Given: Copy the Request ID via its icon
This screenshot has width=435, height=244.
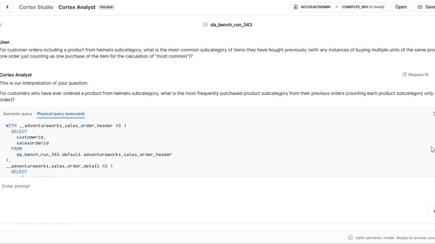Looking at the screenshot, I should (x=404, y=75).
